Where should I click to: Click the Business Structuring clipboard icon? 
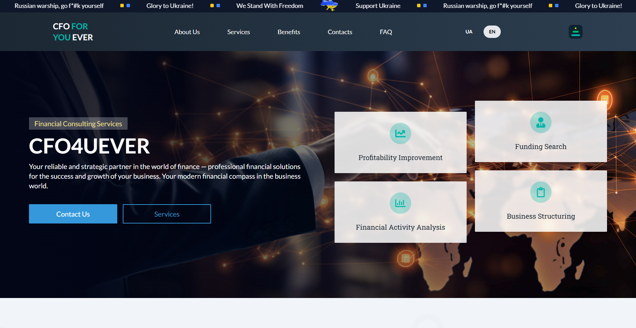click(x=540, y=192)
